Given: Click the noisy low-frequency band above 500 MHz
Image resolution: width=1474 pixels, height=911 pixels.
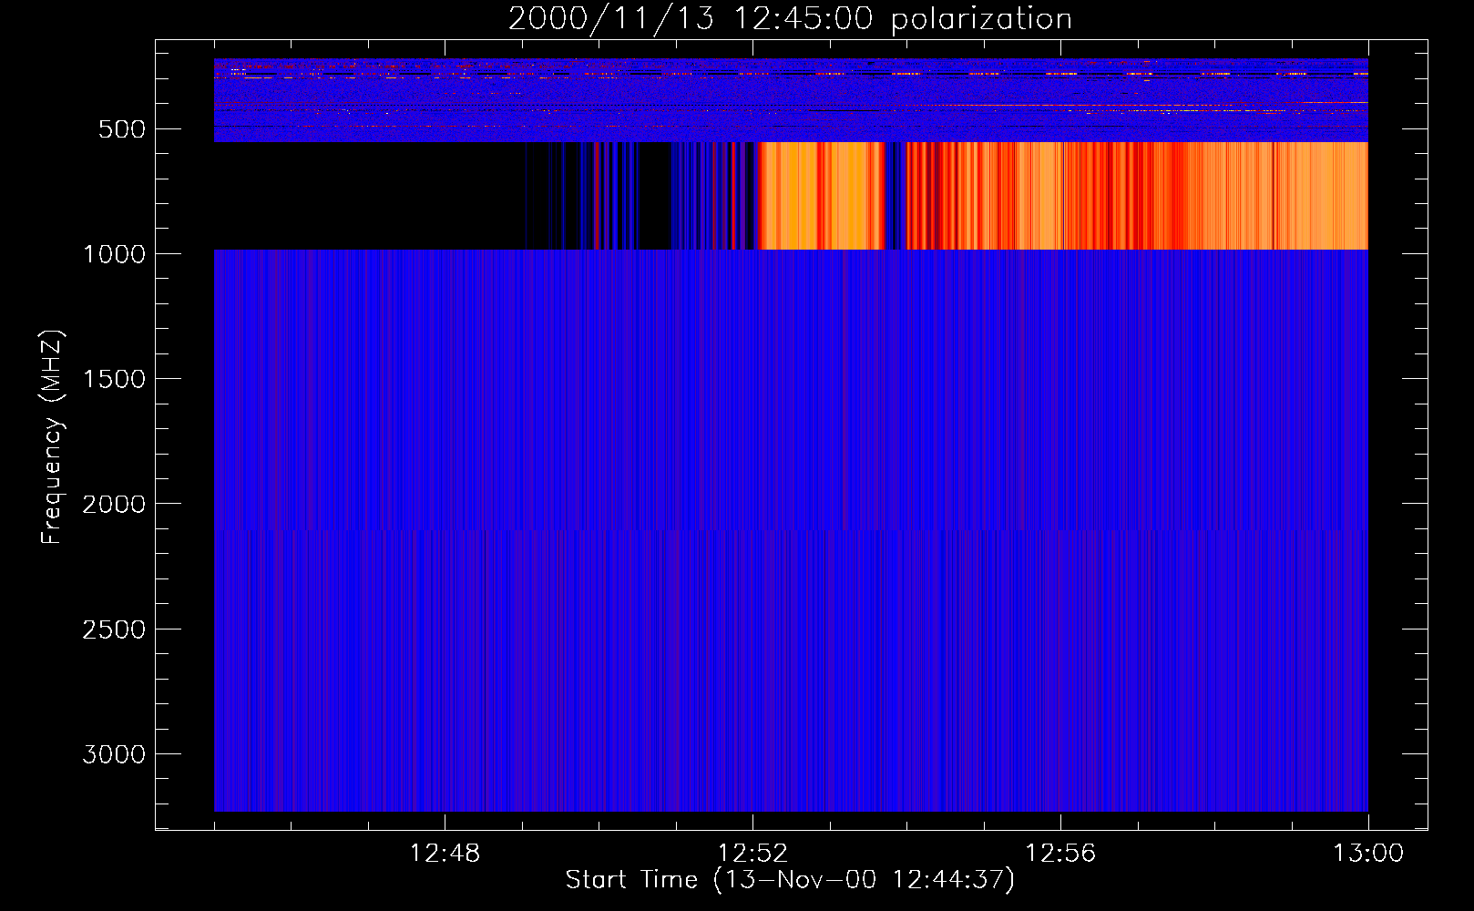Looking at the screenshot, I should [791, 100].
